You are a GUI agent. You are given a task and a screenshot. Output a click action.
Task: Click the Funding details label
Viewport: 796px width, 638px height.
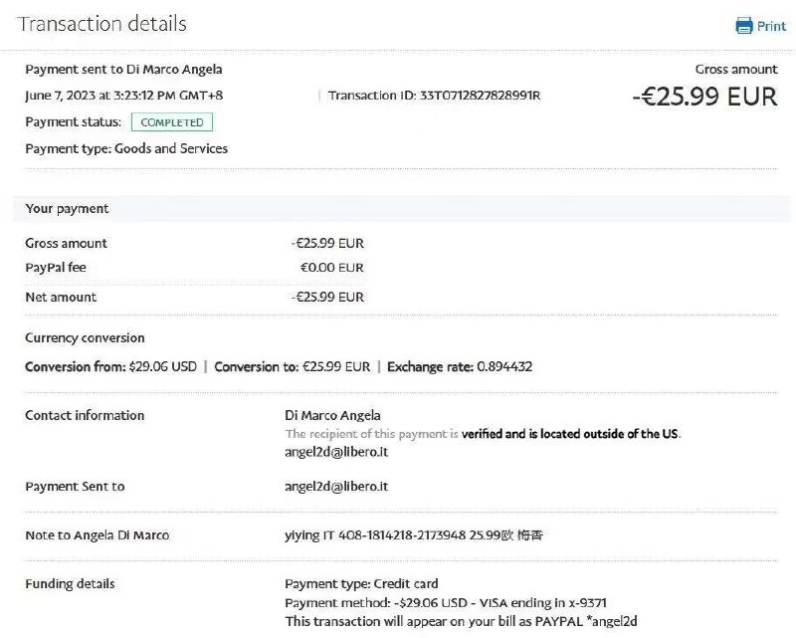coord(70,584)
